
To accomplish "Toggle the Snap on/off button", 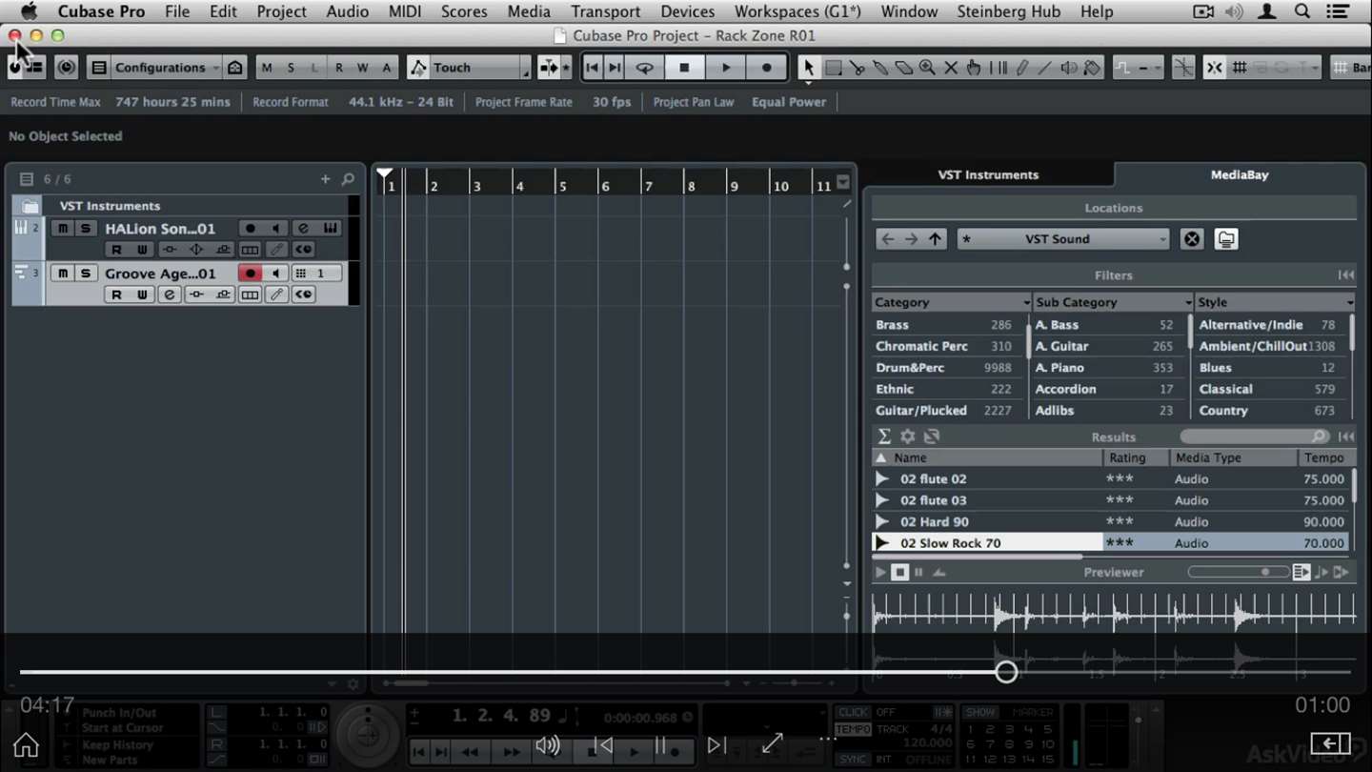I will pyautogui.click(x=1214, y=68).
